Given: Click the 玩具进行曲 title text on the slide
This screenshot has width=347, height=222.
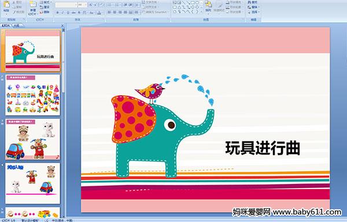Looking at the screenshot, I should 263,148.
